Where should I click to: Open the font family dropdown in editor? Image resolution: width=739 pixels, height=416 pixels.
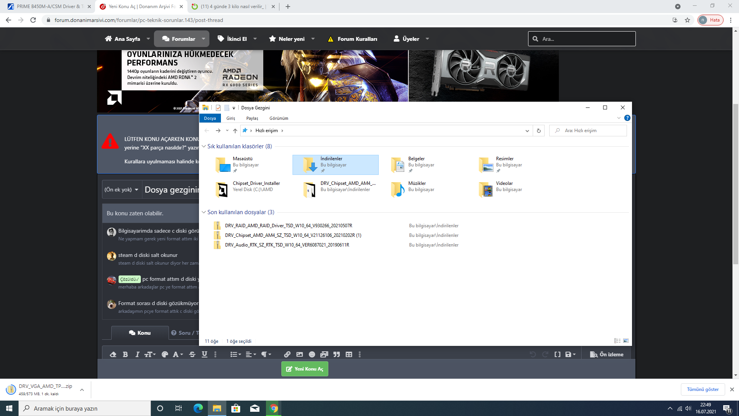(x=178, y=354)
